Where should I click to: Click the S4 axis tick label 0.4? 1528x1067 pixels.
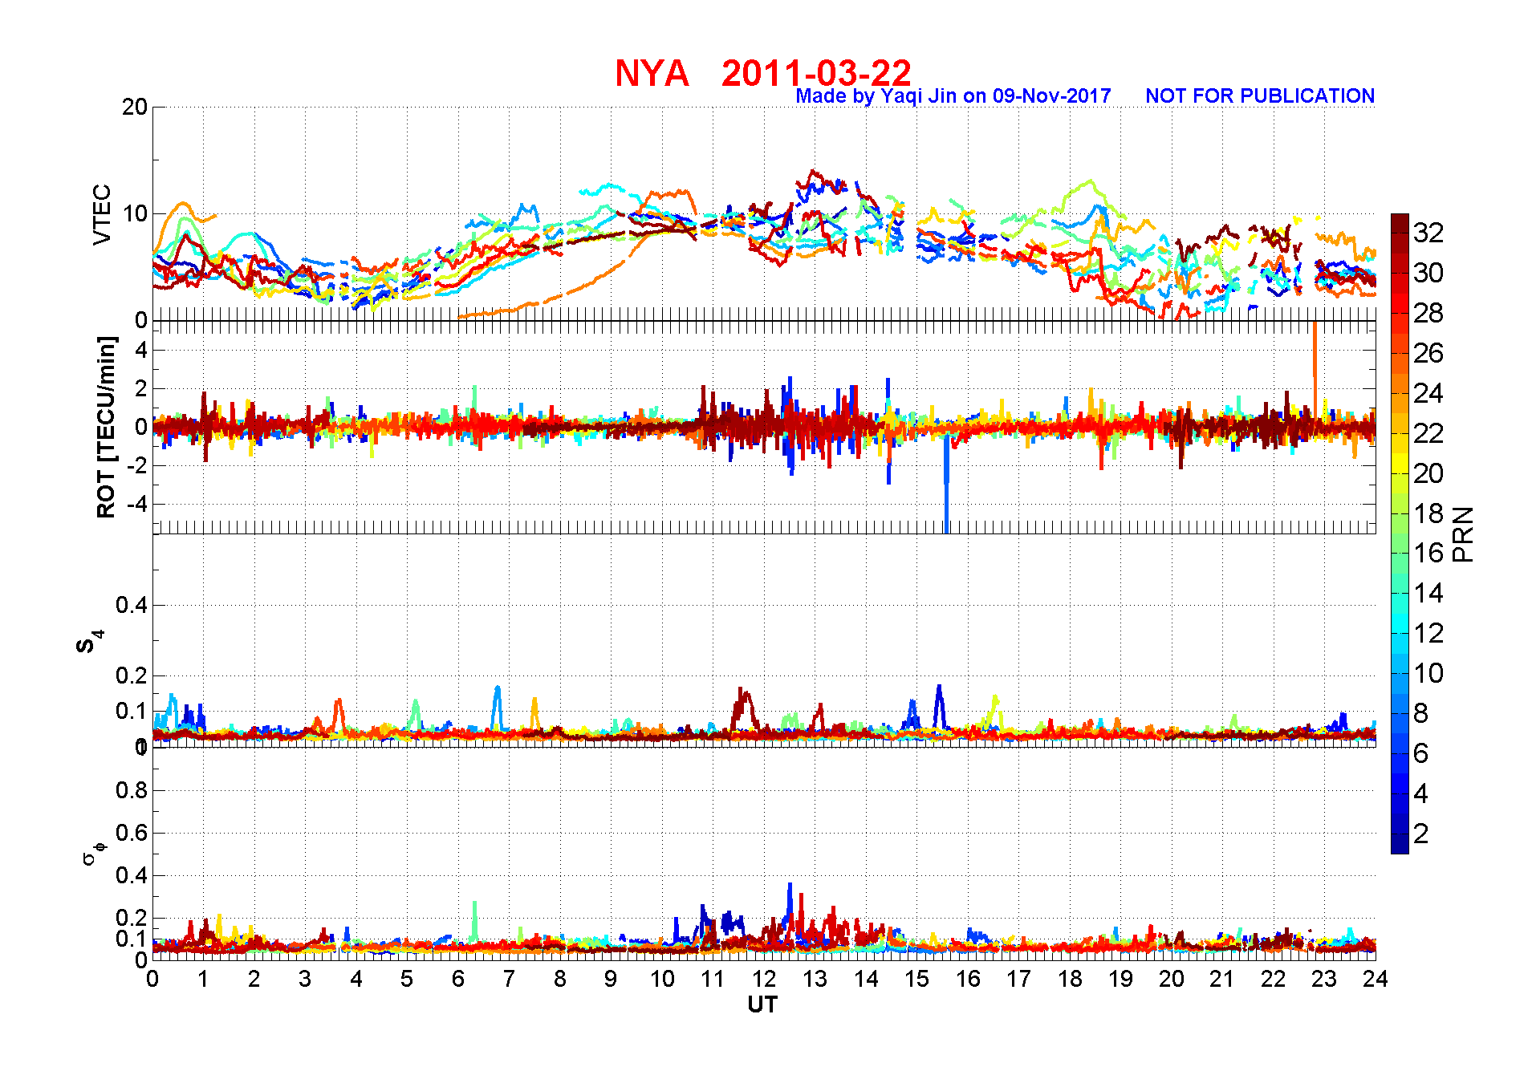click(x=132, y=605)
